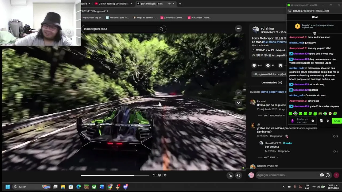Open Microsoft Edge from taskbar
342x192 pixels.
(x=79, y=187)
